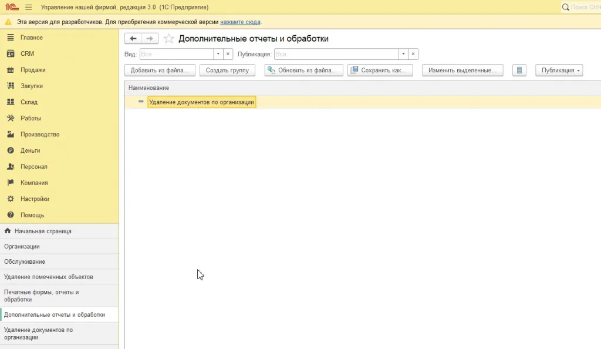The image size is (601, 349).
Task: Switch to Удаление помеченных объектов tab
Action: [59, 277]
